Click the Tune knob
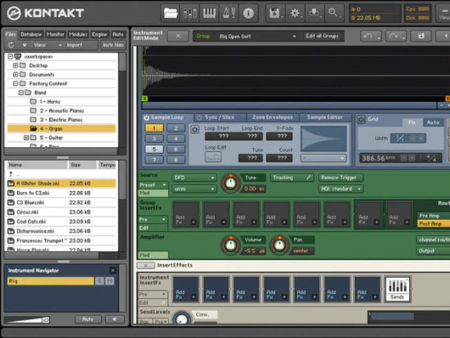The width and height of the screenshot is (450, 338). [x=231, y=183]
